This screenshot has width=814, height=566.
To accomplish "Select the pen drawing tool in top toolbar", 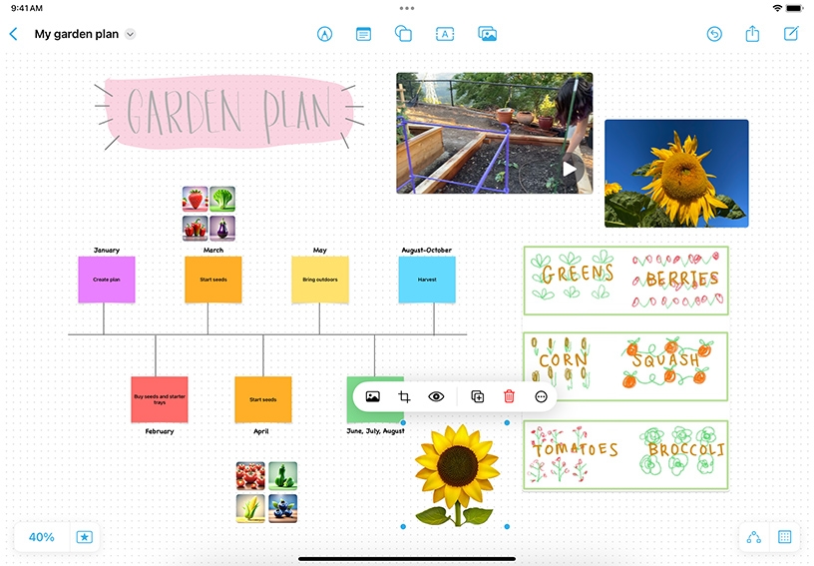I will pyautogui.click(x=324, y=34).
